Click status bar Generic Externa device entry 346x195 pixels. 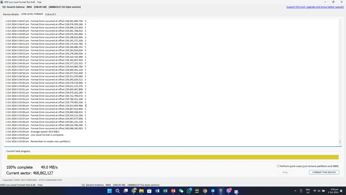click(120, 185)
